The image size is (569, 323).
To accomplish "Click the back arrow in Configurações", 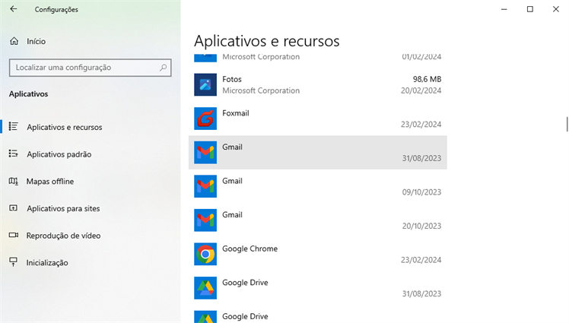I will [x=13, y=10].
